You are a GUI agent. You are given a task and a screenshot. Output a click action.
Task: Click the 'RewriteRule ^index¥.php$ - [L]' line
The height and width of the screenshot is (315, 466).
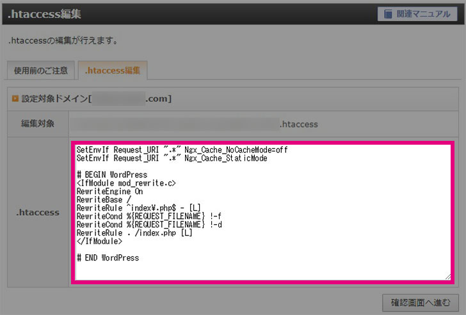tap(139, 207)
